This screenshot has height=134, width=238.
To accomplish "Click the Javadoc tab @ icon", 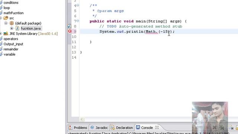I will pyautogui.click(x=92, y=127).
